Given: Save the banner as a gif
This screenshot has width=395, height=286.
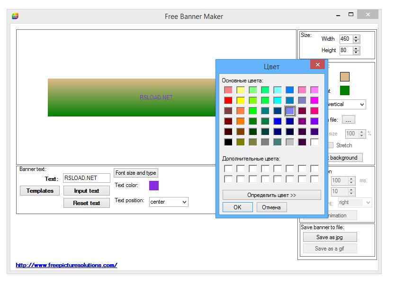Looking at the screenshot, I should click(x=330, y=248).
